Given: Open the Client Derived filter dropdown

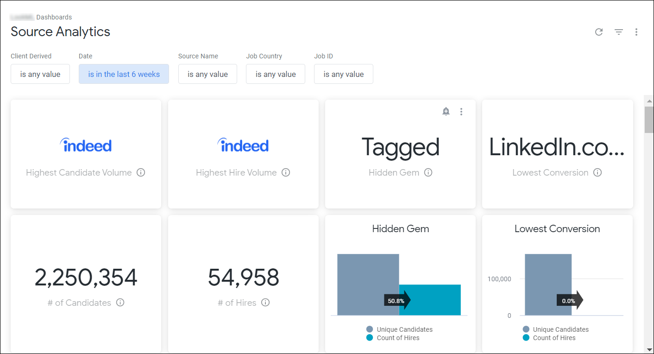Looking at the screenshot, I should click(40, 74).
